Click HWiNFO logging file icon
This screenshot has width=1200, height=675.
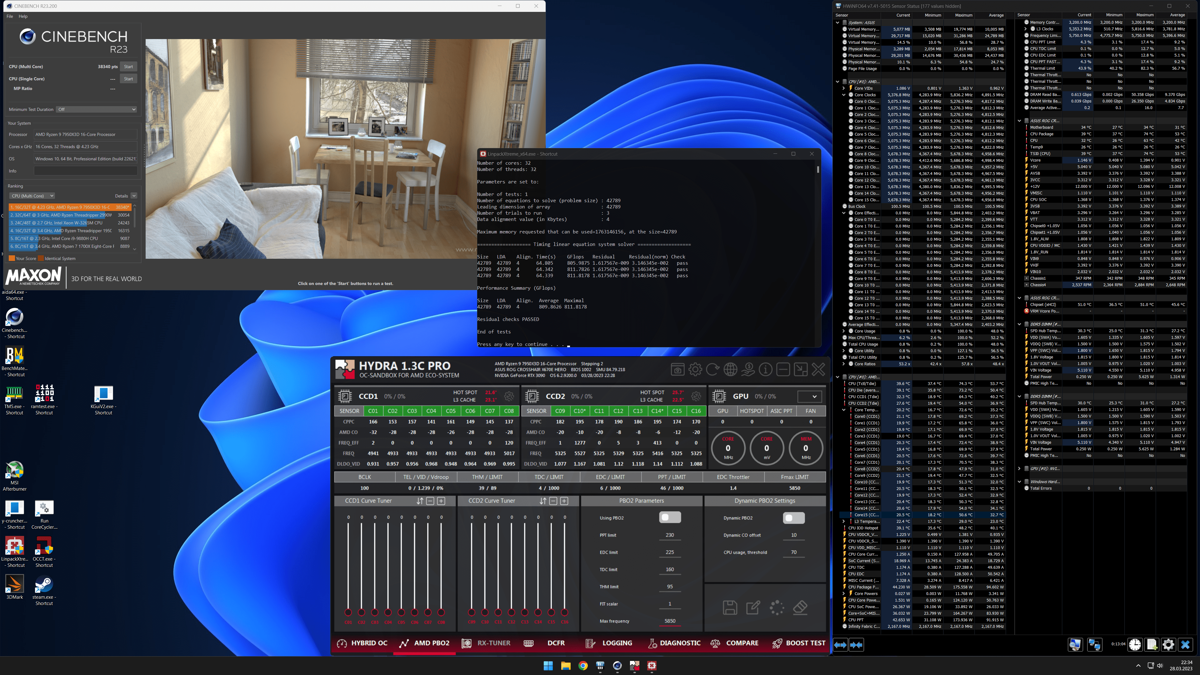[1152, 645]
